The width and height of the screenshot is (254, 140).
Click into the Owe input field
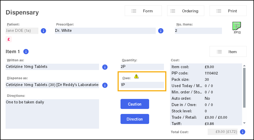coord(142,85)
